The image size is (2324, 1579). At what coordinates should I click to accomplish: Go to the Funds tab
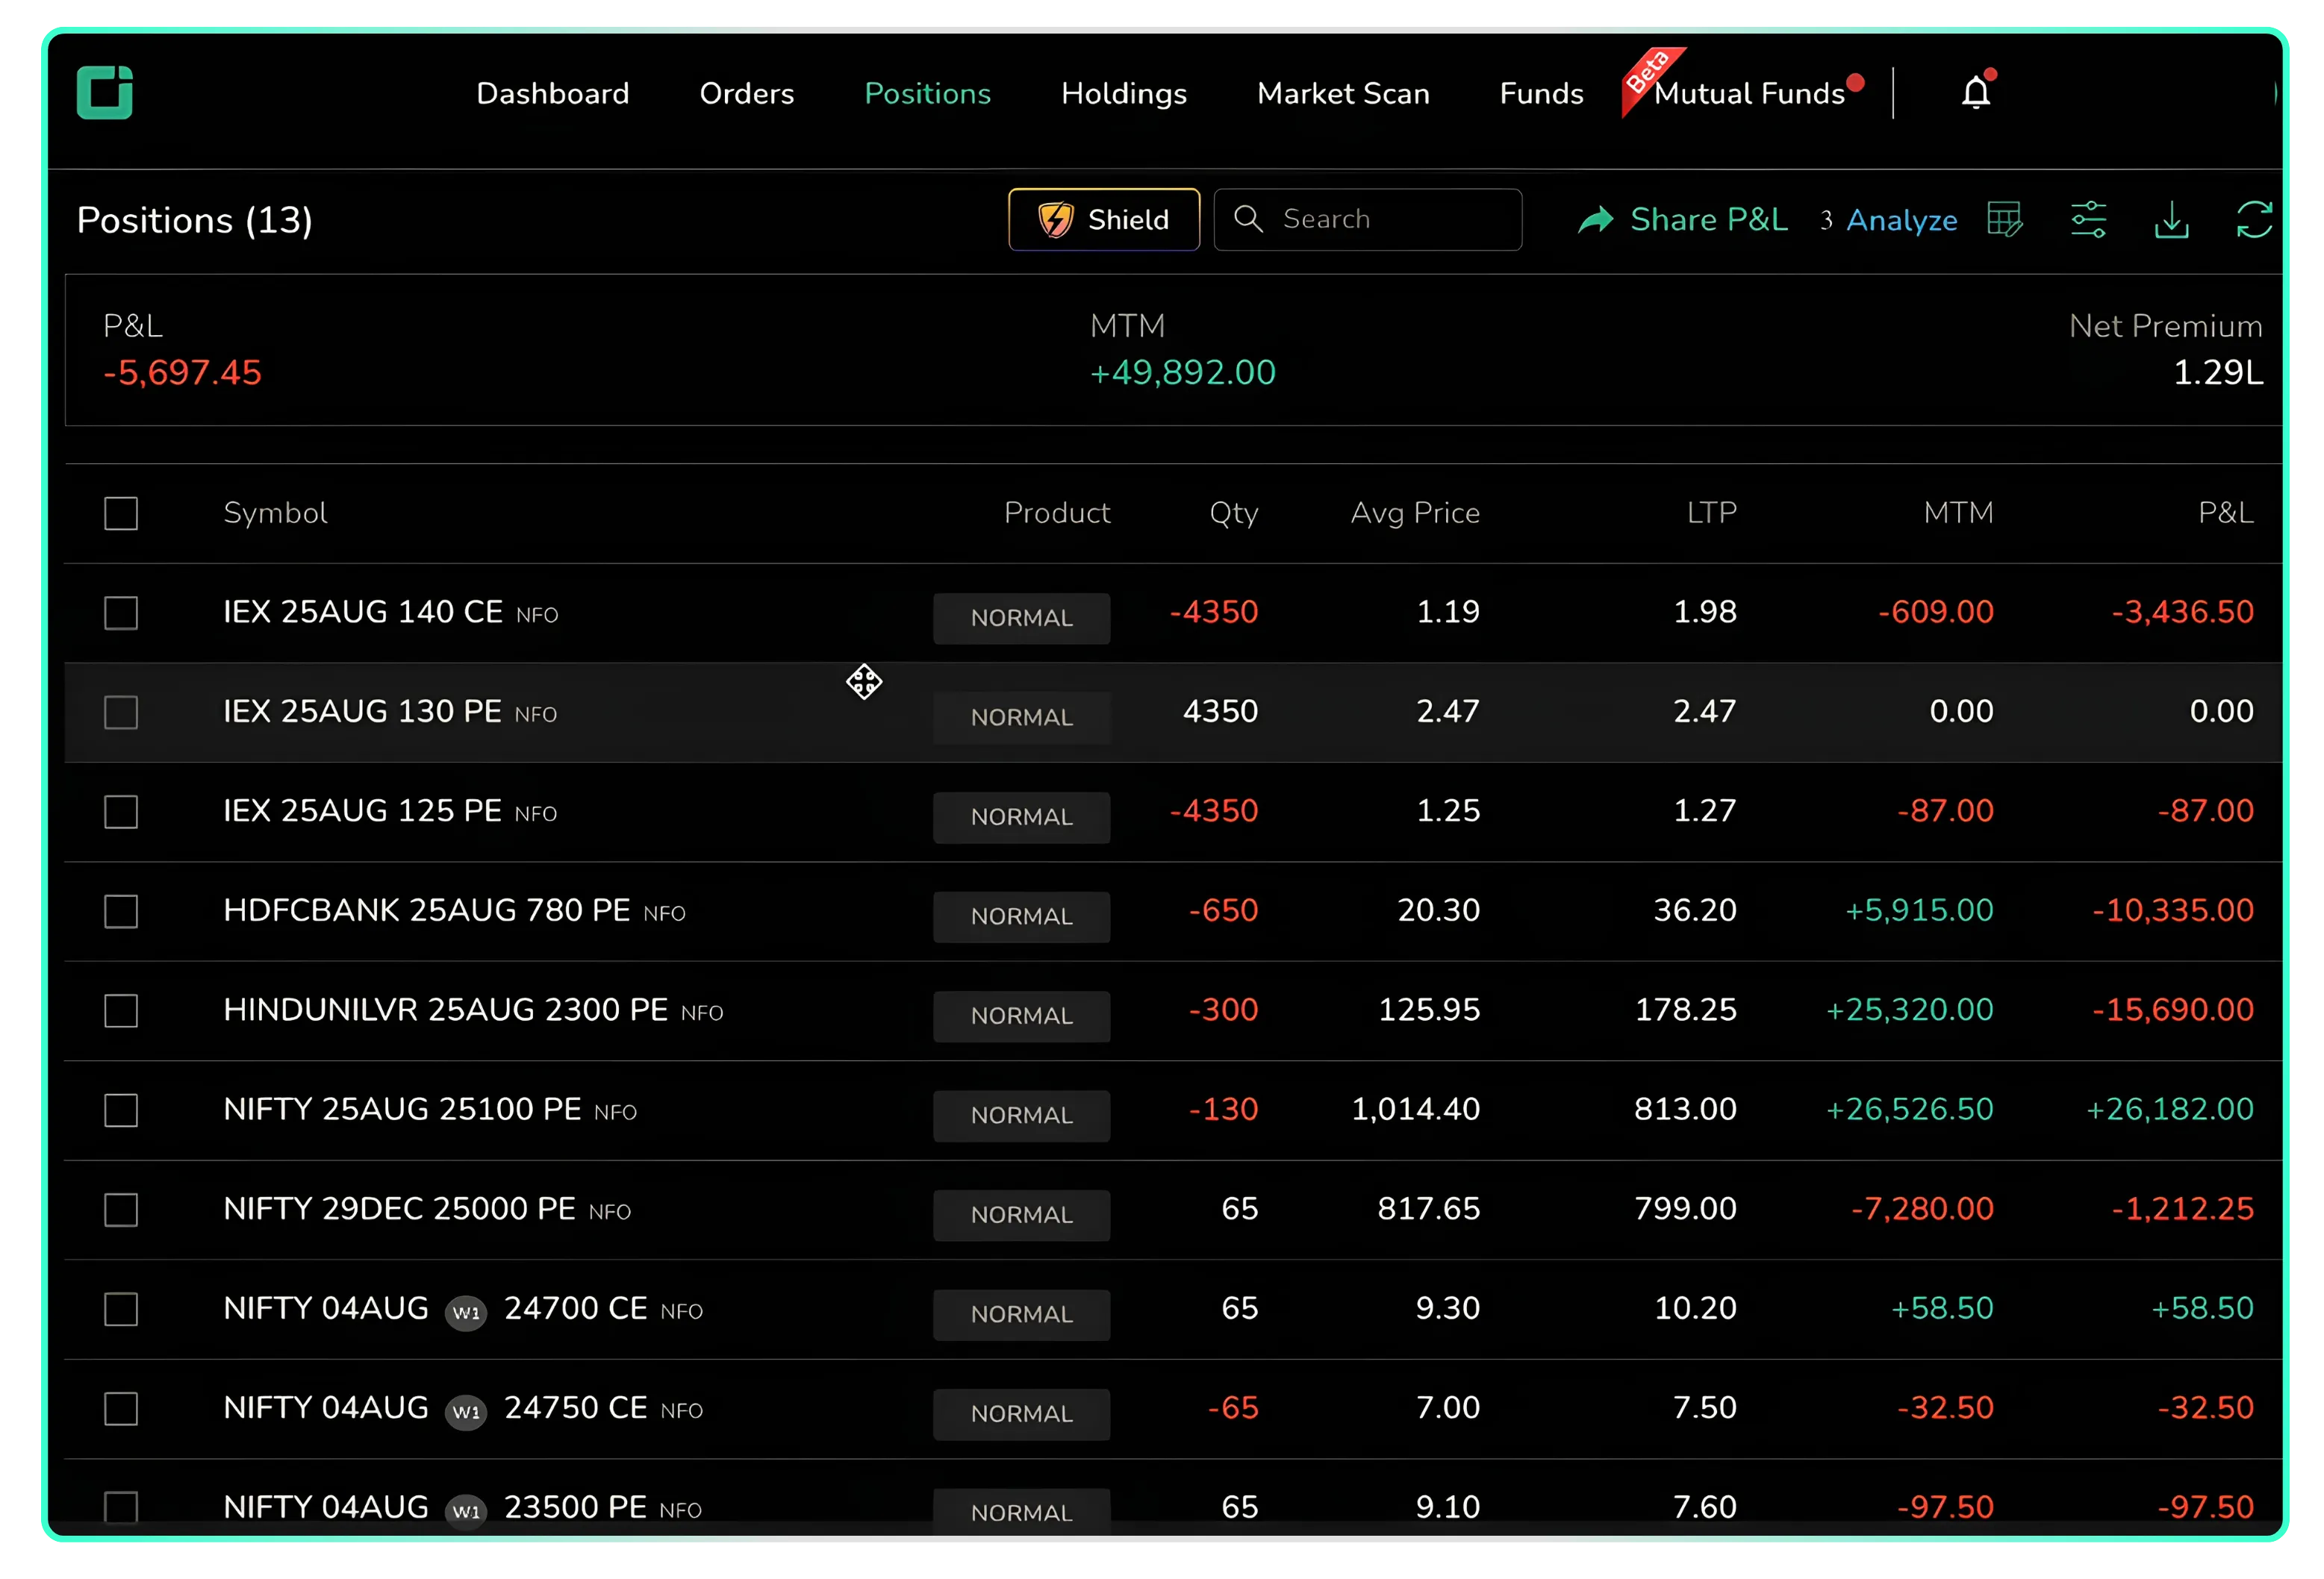pyautogui.click(x=1541, y=93)
